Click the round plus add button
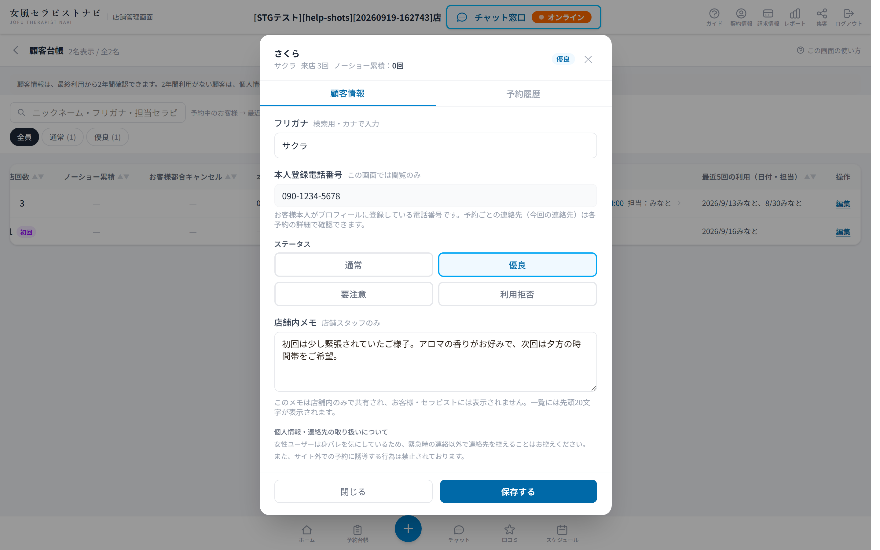Viewport: 880px width, 550px height. pos(408,529)
